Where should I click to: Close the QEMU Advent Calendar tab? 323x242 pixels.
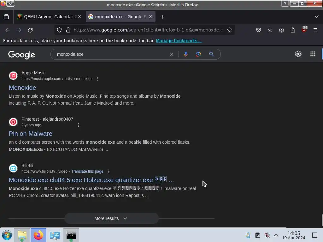pyautogui.click(x=79, y=17)
